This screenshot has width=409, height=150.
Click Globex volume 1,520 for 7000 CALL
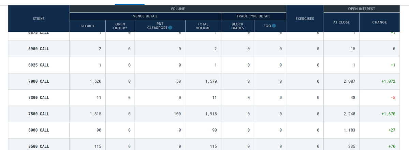click(x=96, y=81)
